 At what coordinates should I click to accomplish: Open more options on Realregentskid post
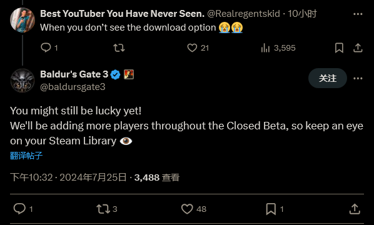coord(358,14)
